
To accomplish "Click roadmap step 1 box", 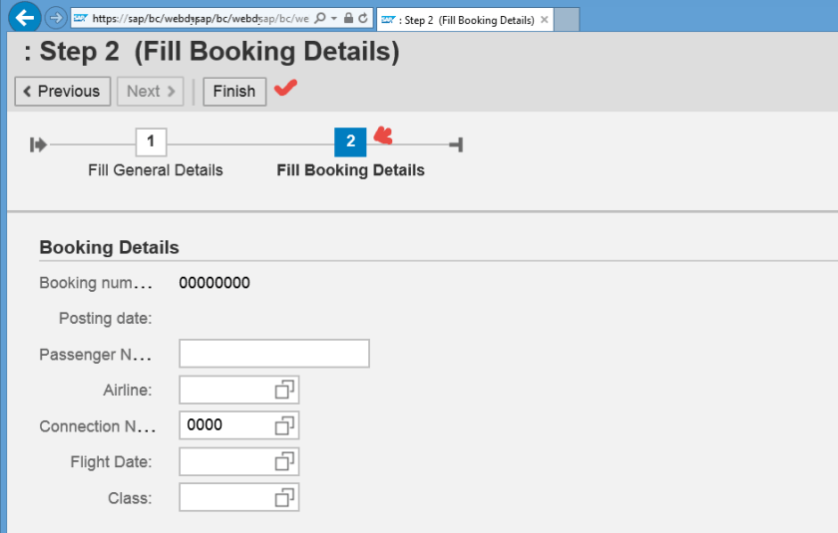I will 152,141.
